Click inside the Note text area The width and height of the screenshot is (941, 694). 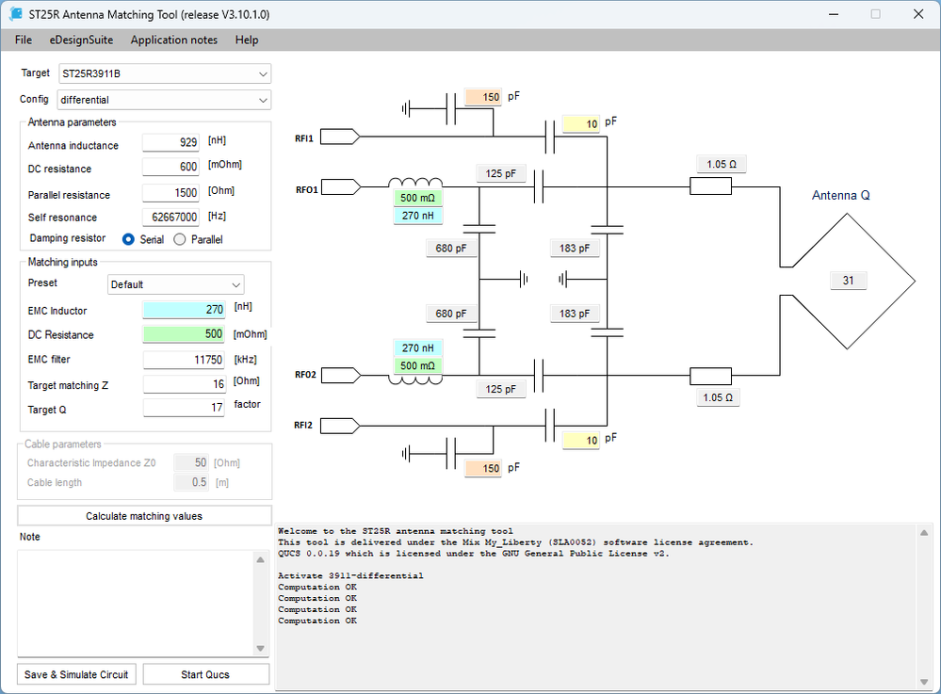point(137,604)
